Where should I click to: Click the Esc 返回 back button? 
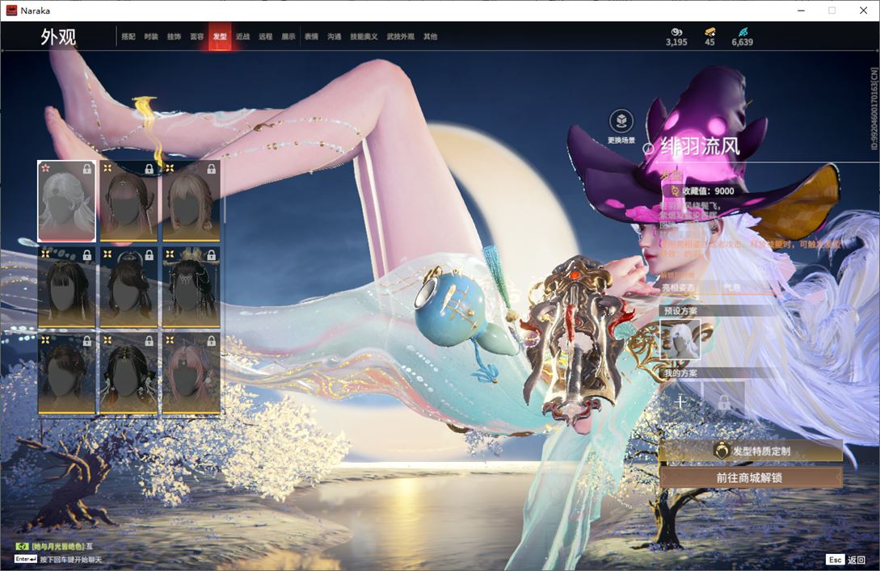coord(846,560)
